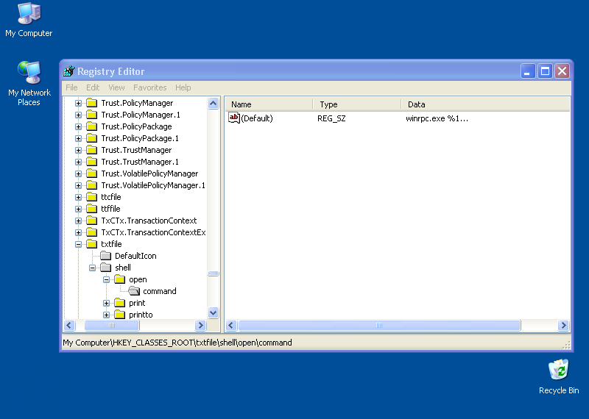Open the View menu

(x=116, y=87)
